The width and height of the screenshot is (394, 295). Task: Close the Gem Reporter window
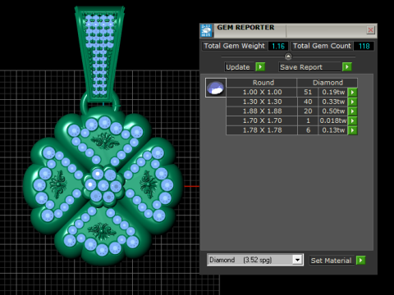click(370, 29)
